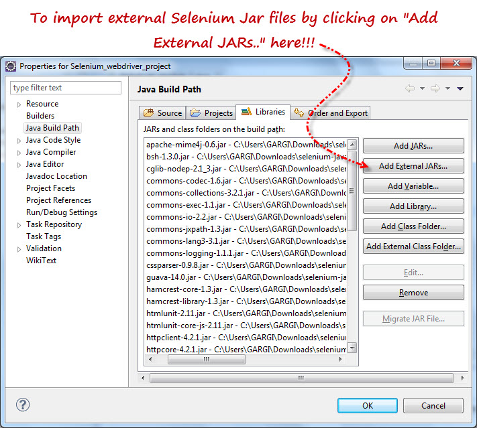
Task: Select cssparser-0.9.8.jar entry
Action: pos(246,265)
